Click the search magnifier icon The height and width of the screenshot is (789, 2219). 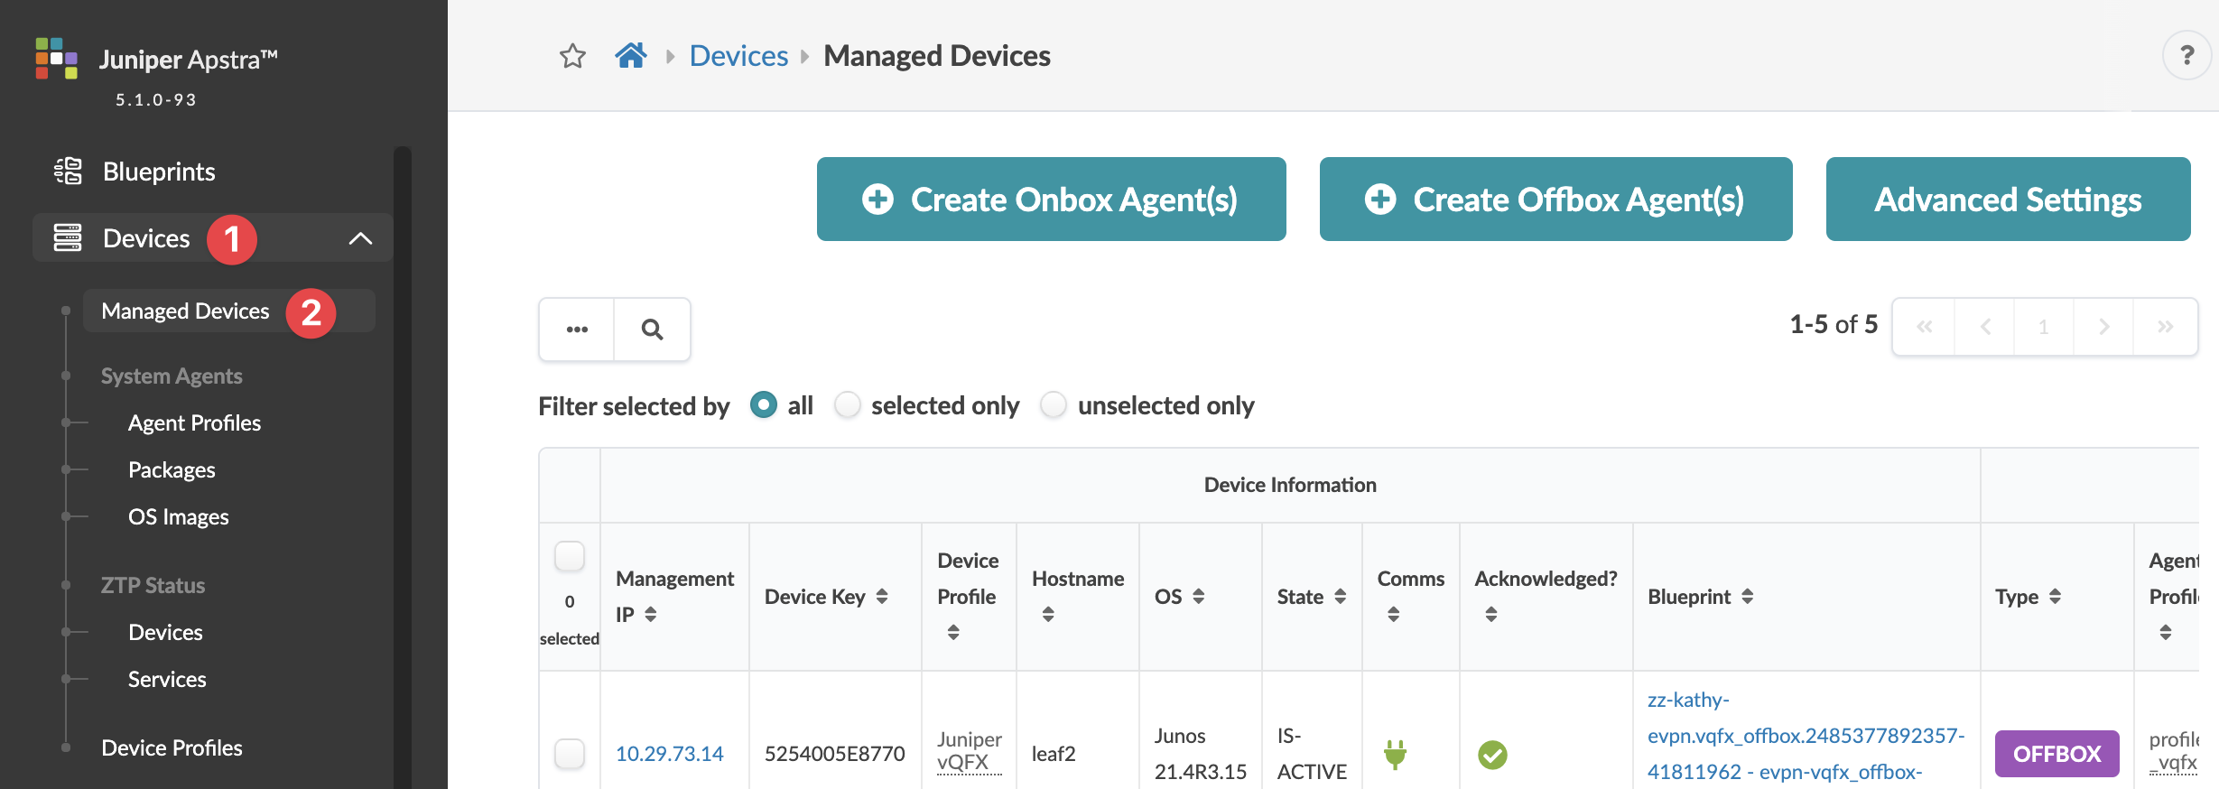[652, 330]
